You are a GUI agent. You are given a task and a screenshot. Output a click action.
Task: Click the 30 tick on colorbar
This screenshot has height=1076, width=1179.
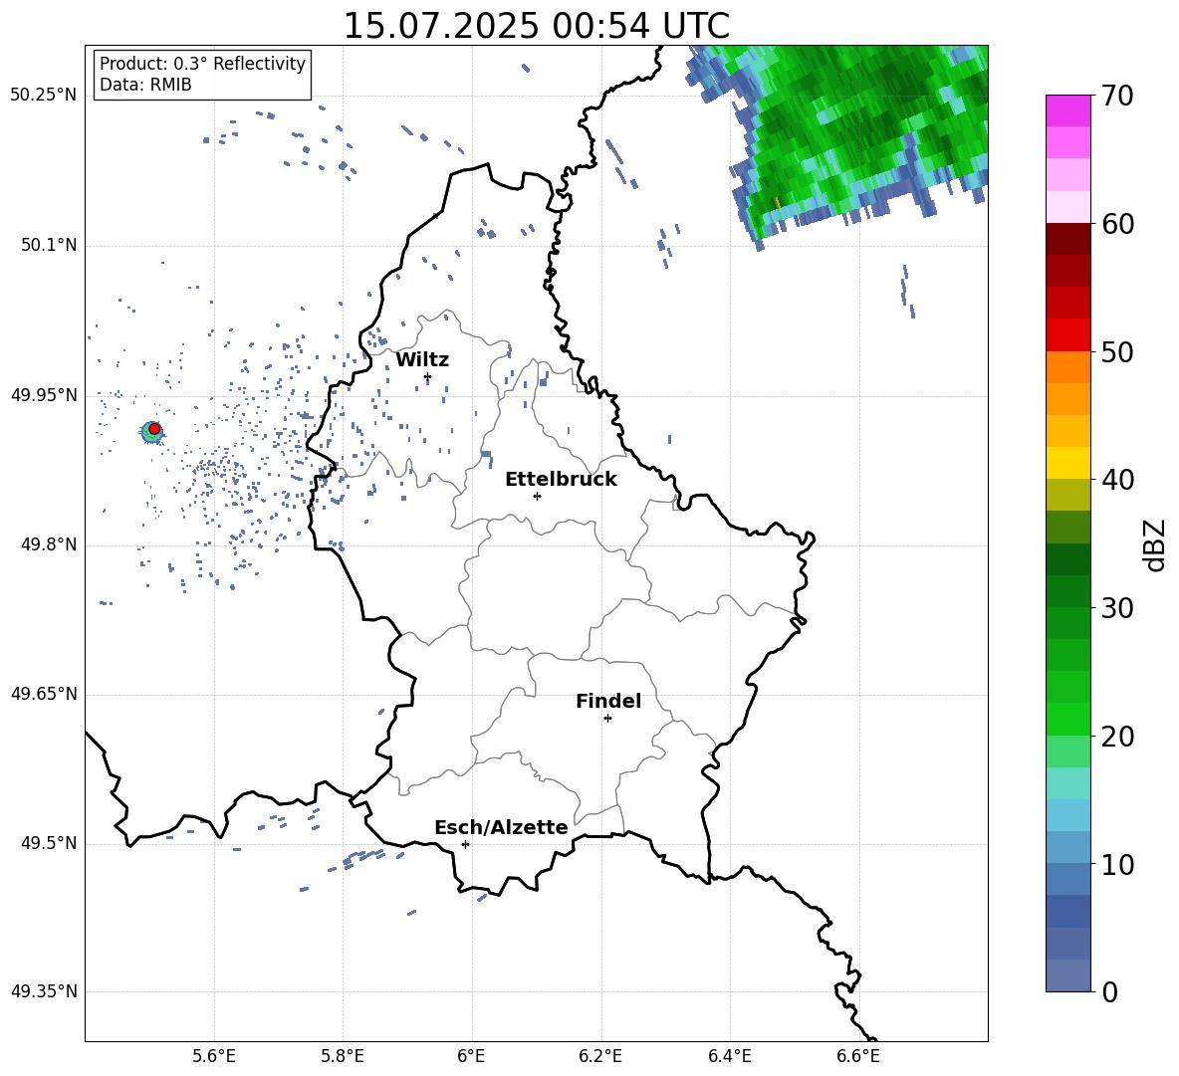point(1118,608)
